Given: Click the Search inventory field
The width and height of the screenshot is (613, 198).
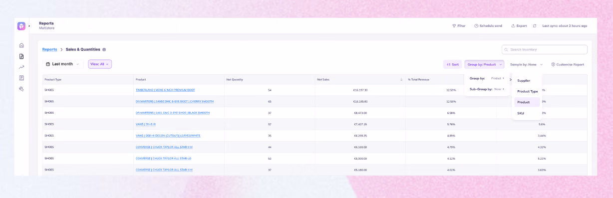Looking at the screenshot, I should click(545, 49).
